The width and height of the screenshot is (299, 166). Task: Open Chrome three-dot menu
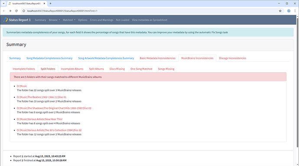(295, 11)
